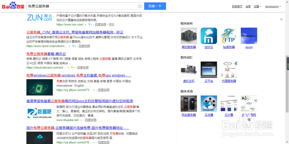Click the 数据吧 shujuba logo thumbnail
The image size is (289, 144).
(39, 113)
